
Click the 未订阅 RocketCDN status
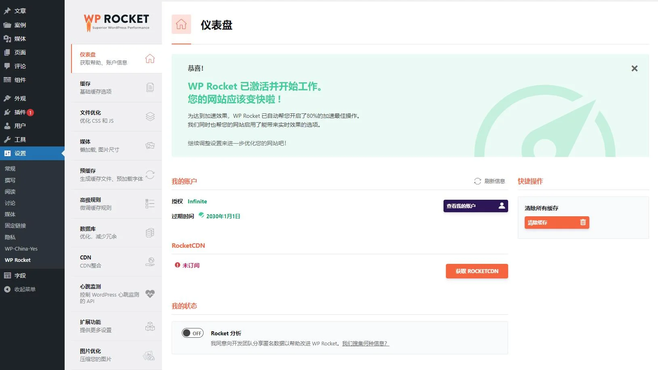pyautogui.click(x=191, y=265)
